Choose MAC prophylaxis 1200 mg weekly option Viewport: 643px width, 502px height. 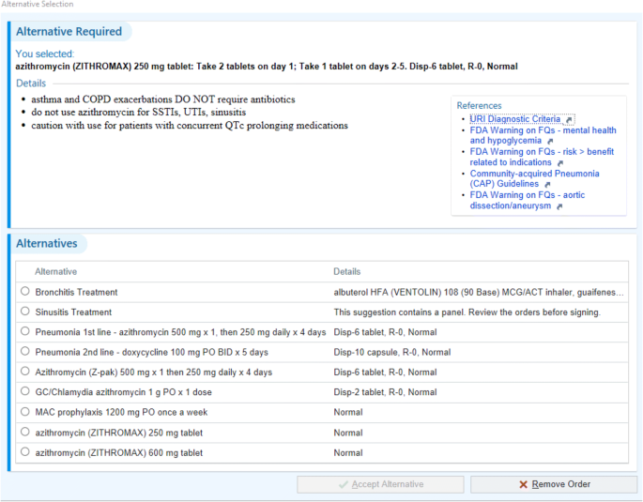[25, 412]
